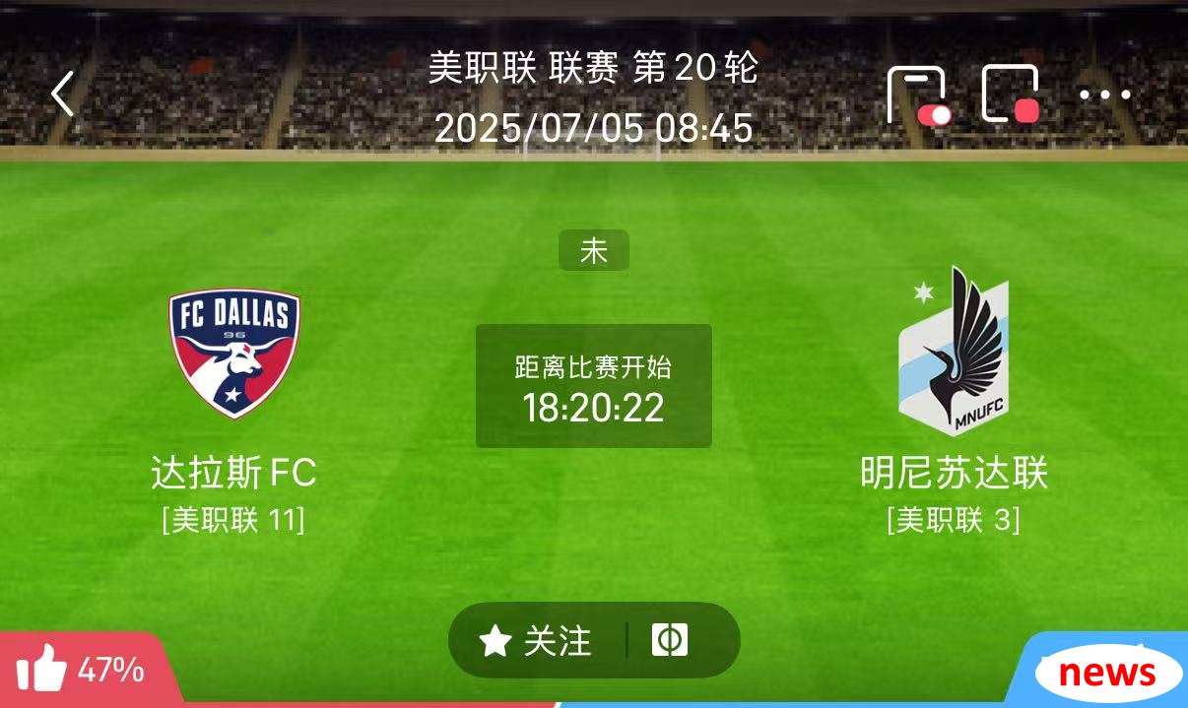Open the news badge
The width and height of the screenshot is (1188, 708).
(1107, 674)
